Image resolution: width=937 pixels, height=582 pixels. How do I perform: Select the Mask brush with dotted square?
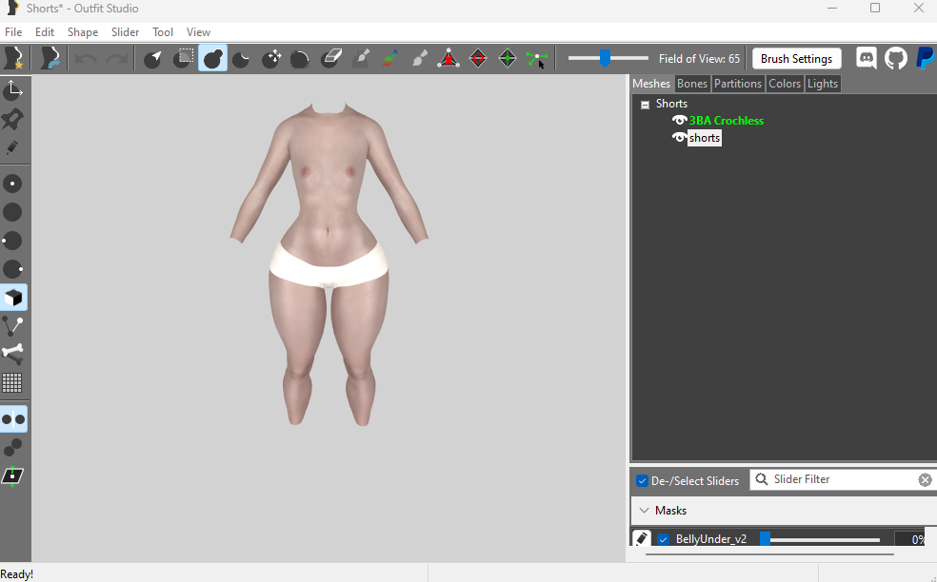click(183, 59)
